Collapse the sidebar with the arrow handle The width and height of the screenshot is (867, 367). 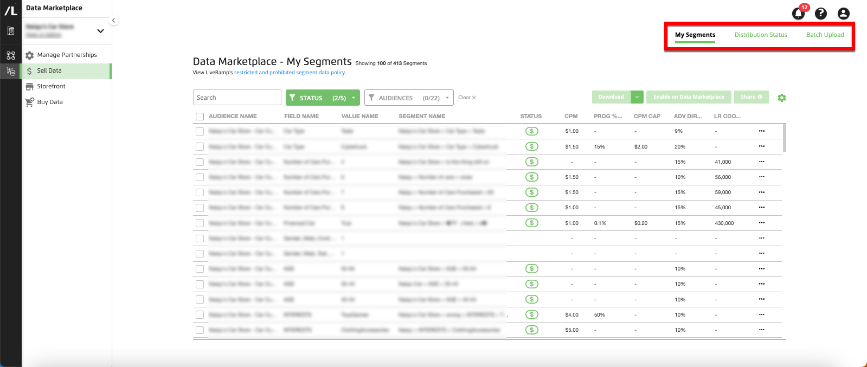[x=113, y=21]
